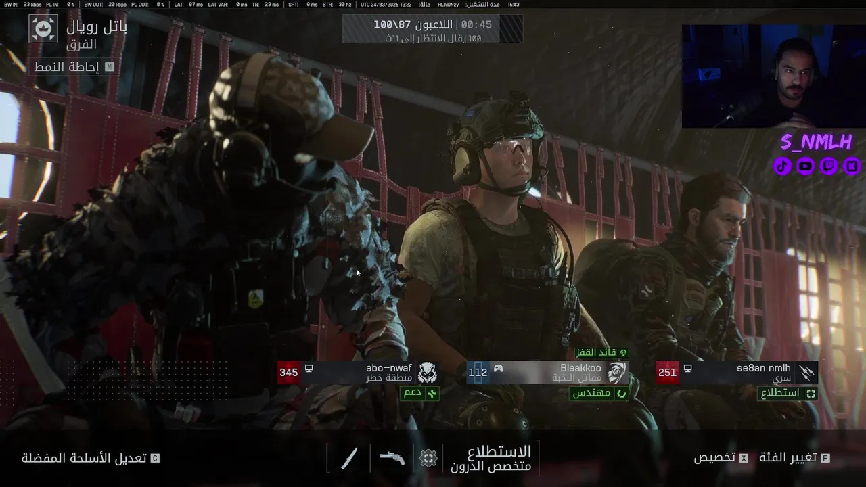Click the UTC 24/03/2026 13:22 timestamp
The image size is (866, 487).
(x=386, y=4)
